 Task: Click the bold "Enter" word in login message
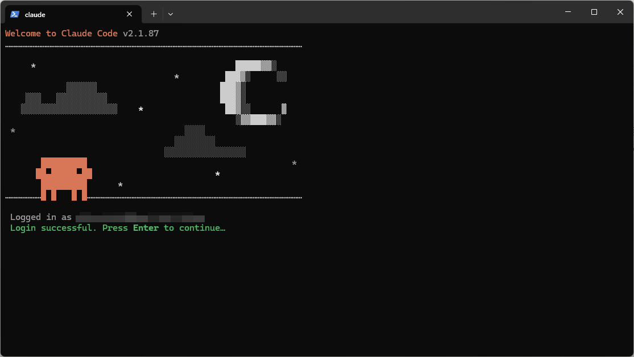point(146,228)
